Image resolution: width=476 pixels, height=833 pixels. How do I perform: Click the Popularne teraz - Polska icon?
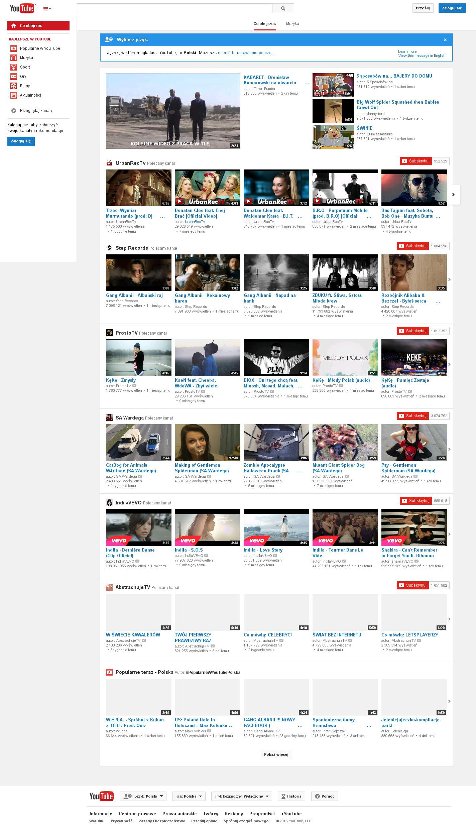(x=109, y=672)
